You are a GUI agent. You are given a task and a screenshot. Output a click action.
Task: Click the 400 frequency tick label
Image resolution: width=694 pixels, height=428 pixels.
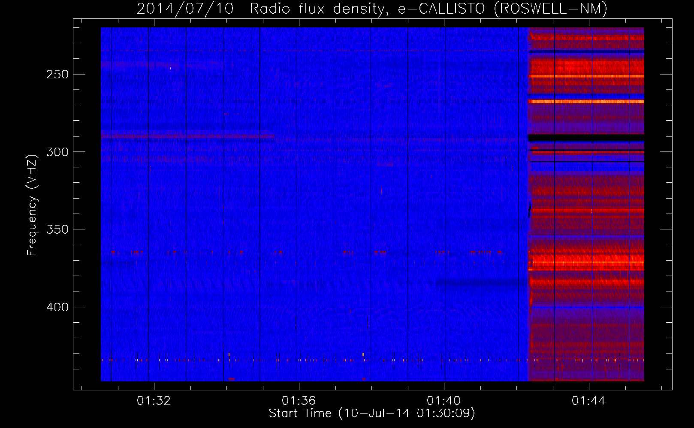point(57,307)
